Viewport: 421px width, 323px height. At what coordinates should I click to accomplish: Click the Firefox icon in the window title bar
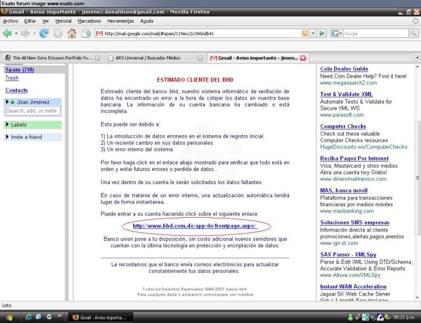pyautogui.click(x=4, y=12)
